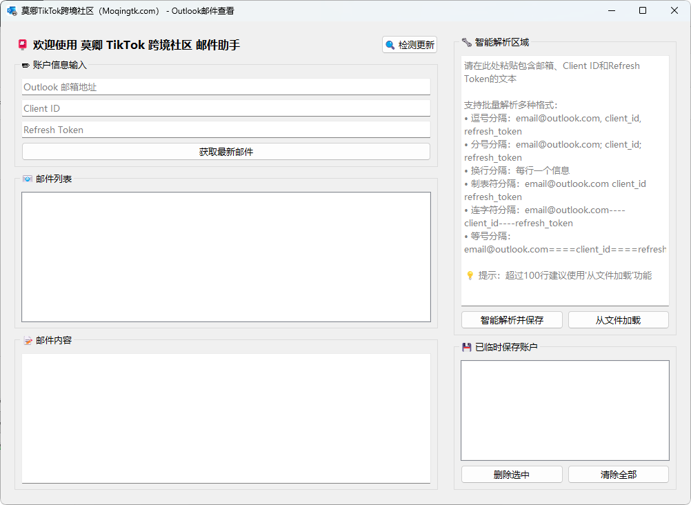Click the 账户信息输入 section icon
The height and width of the screenshot is (505, 691).
26,66
